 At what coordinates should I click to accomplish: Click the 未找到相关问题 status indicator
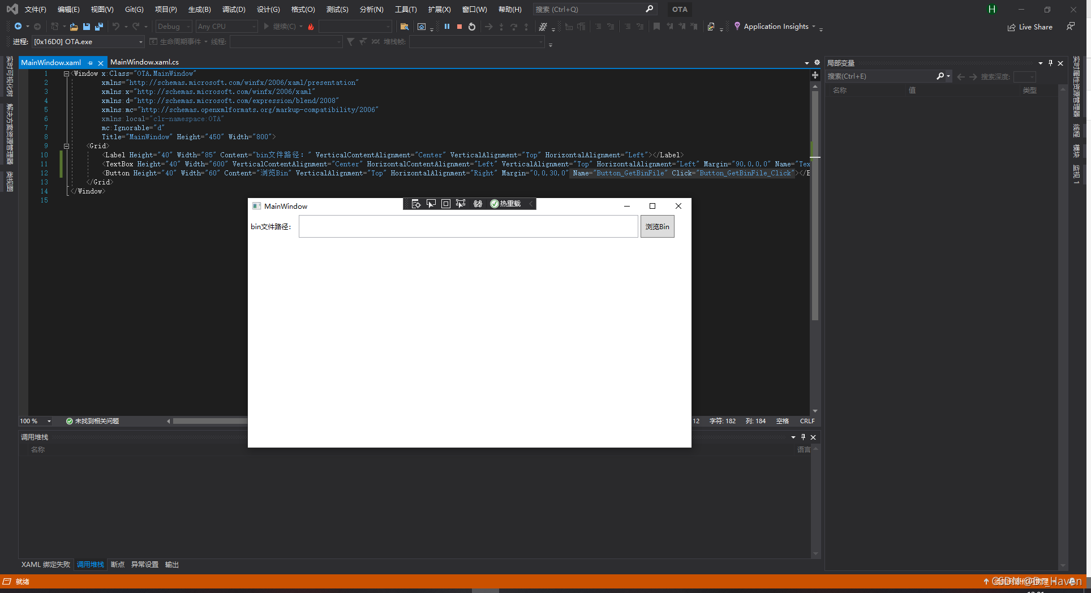[92, 421]
